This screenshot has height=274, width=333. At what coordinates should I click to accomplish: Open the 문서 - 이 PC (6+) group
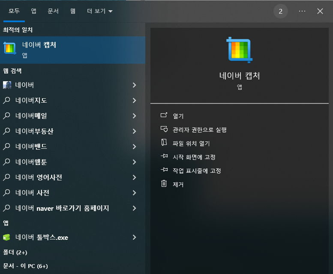tap(25, 266)
